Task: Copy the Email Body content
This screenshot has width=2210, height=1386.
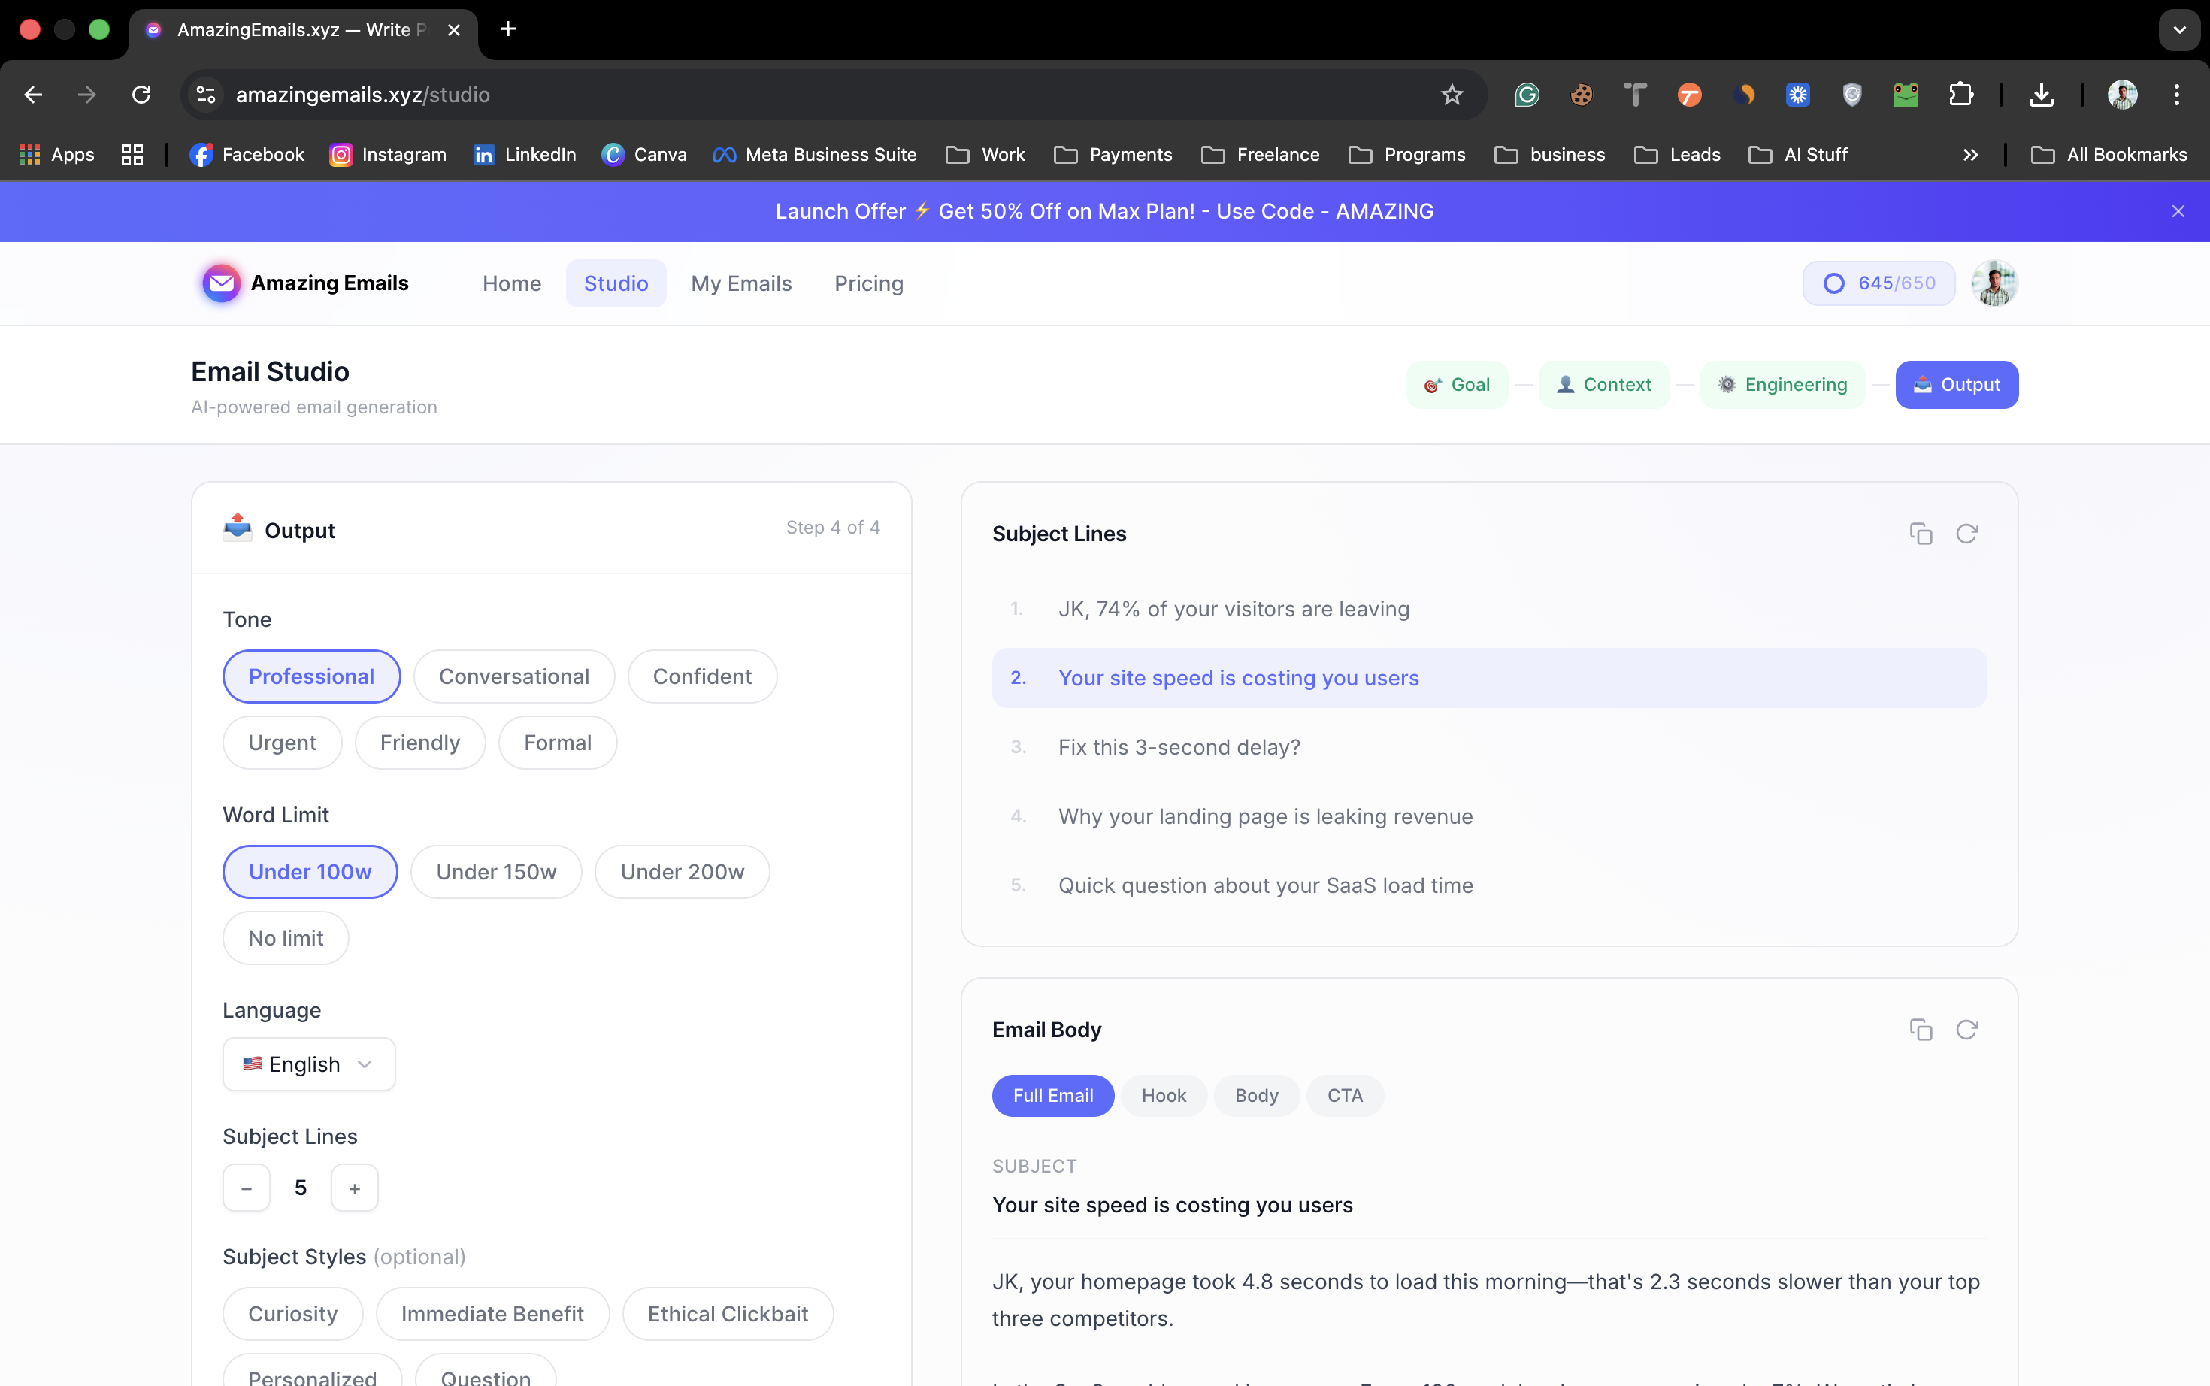Action: (x=1921, y=1030)
